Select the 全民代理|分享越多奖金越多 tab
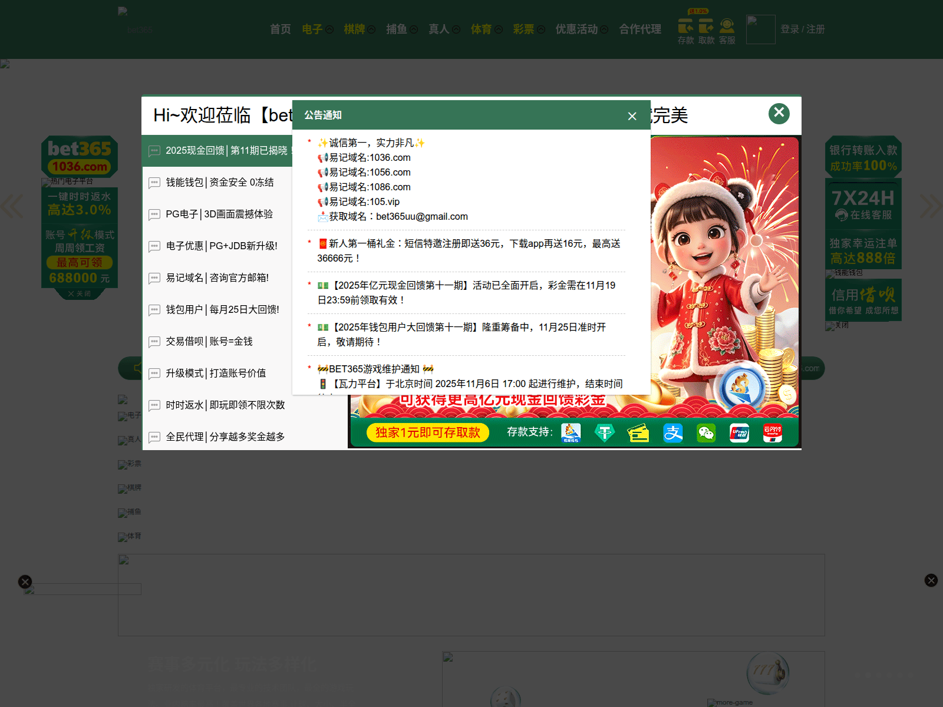The height and width of the screenshot is (707, 943). click(x=245, y=437)
